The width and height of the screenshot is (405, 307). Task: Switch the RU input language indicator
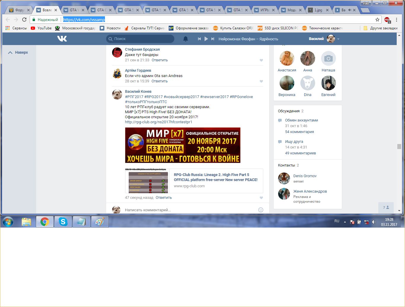point(337,221)
